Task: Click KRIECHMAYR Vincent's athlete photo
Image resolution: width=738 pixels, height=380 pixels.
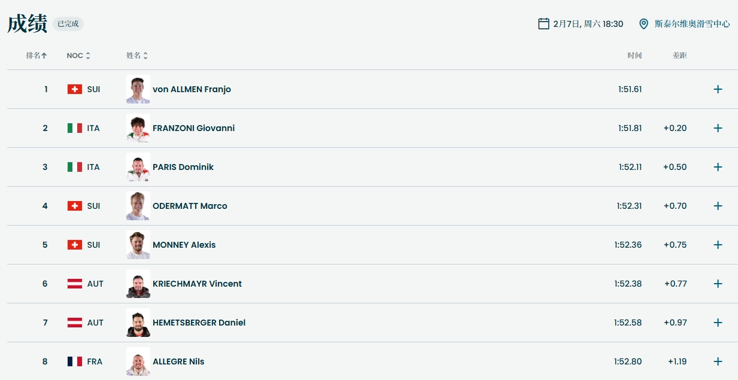Action: click(138, 284)
